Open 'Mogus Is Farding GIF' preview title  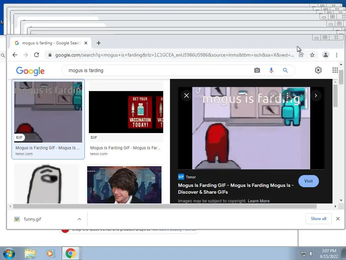click(236, 189)
